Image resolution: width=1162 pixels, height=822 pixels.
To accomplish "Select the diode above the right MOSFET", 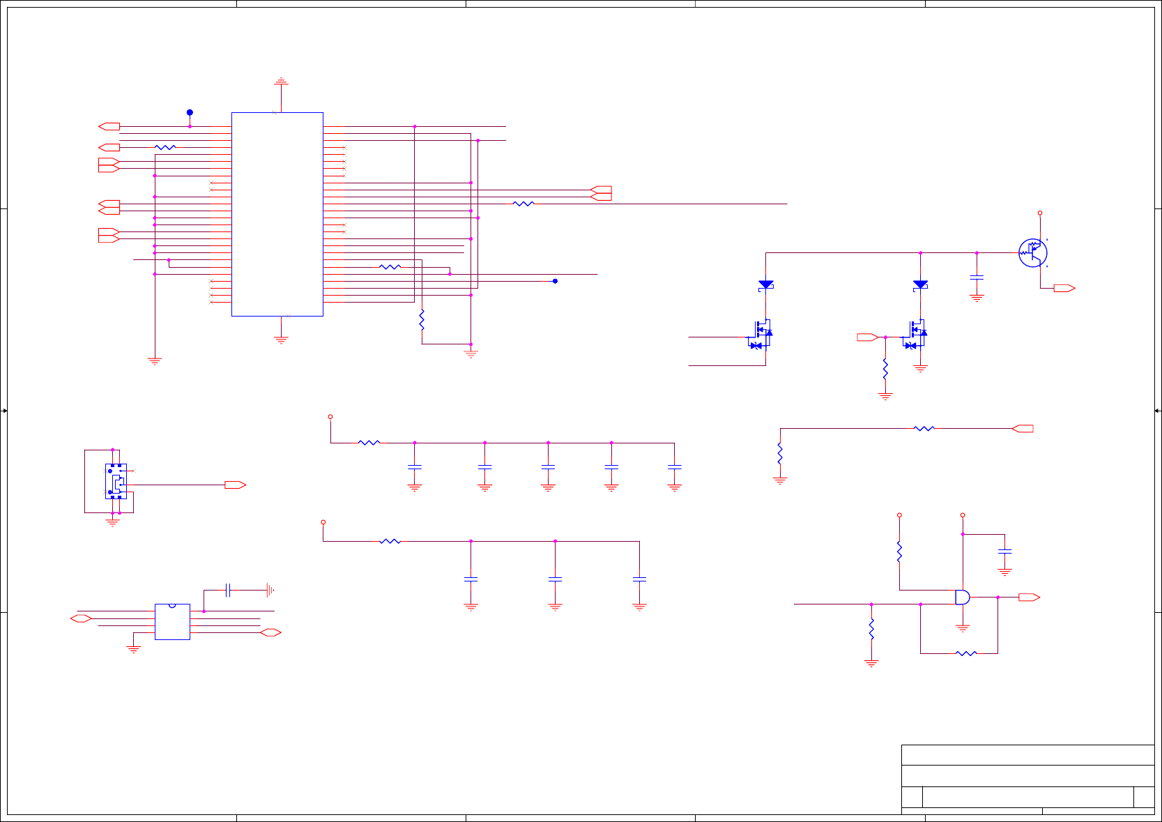I will pyautogui.click(x=920, y=284).
